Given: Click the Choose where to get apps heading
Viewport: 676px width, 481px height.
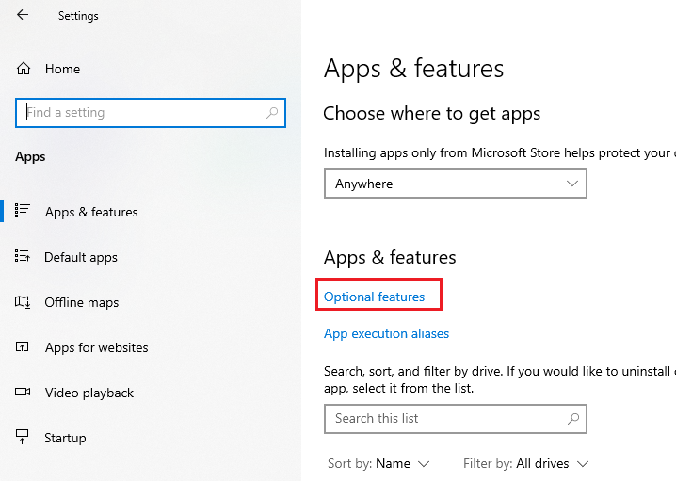Looking at the screenshot, I should (431, 114).
